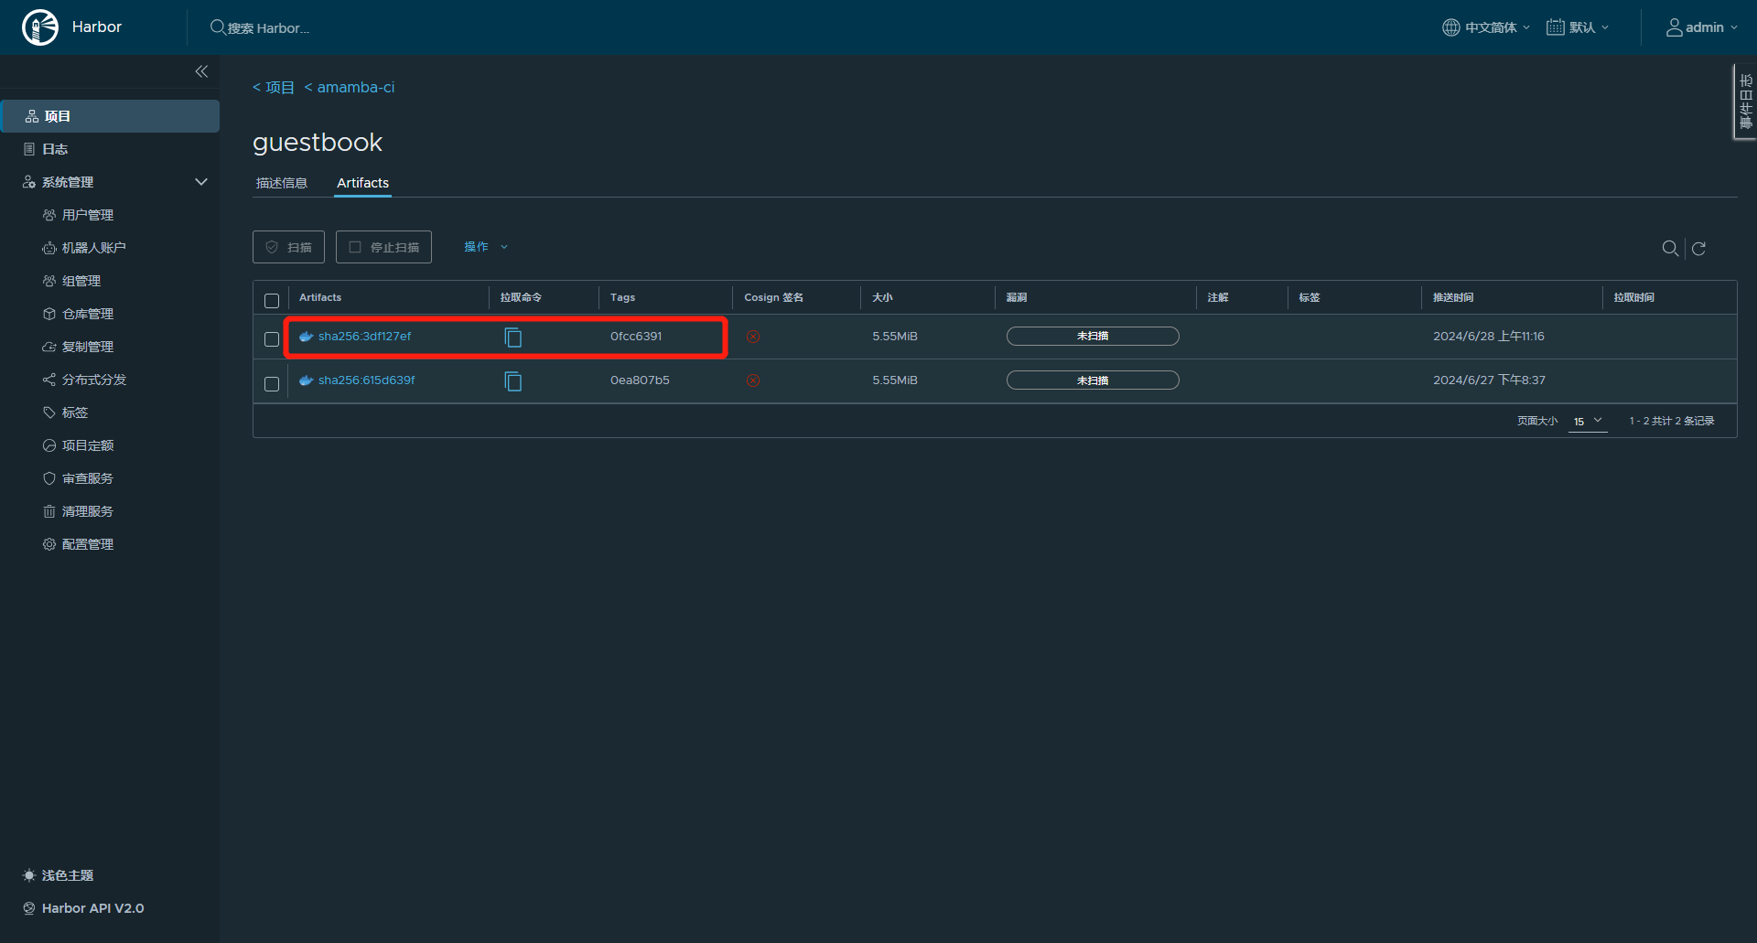Switch to the 描述信息 tab

pyautogui.click(x=282, y=183)
